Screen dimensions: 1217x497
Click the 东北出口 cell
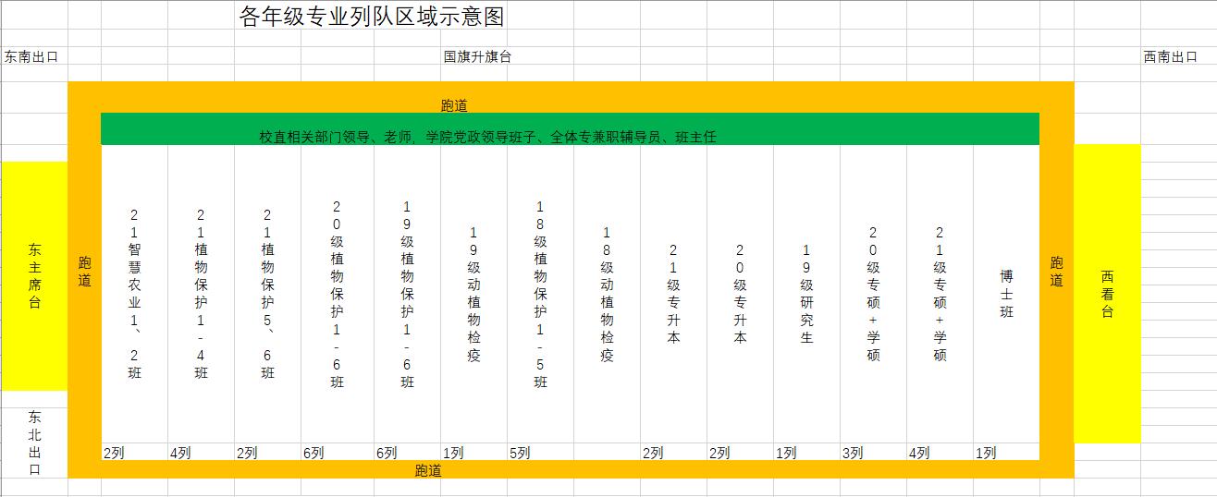[x=34, y=442]
